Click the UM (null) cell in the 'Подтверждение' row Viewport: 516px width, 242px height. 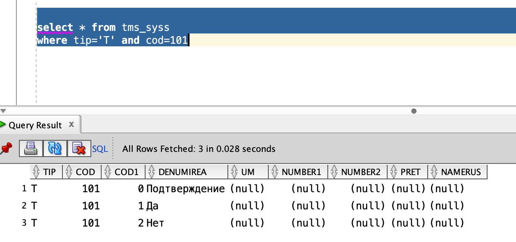point(247,188)
